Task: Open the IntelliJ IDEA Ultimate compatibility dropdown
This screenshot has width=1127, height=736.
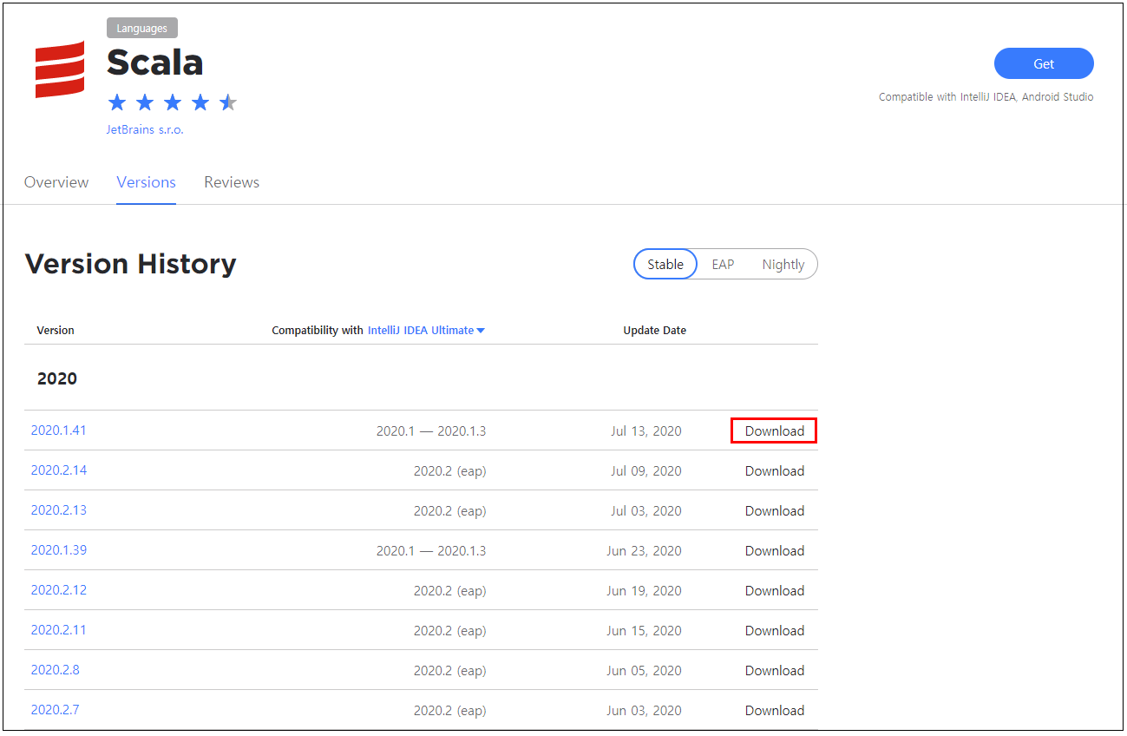Action: (426, 331)
